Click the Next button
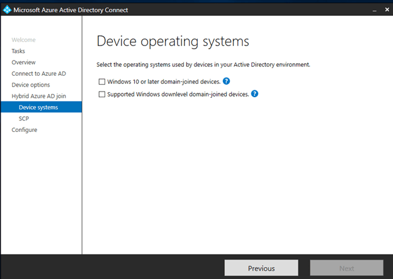Viewport: 393px width, 279px height. click(x=346, y=268)
